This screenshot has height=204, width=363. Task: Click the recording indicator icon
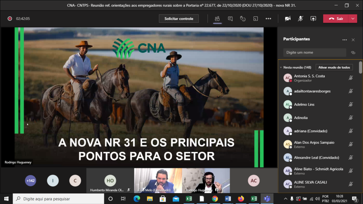10,19
